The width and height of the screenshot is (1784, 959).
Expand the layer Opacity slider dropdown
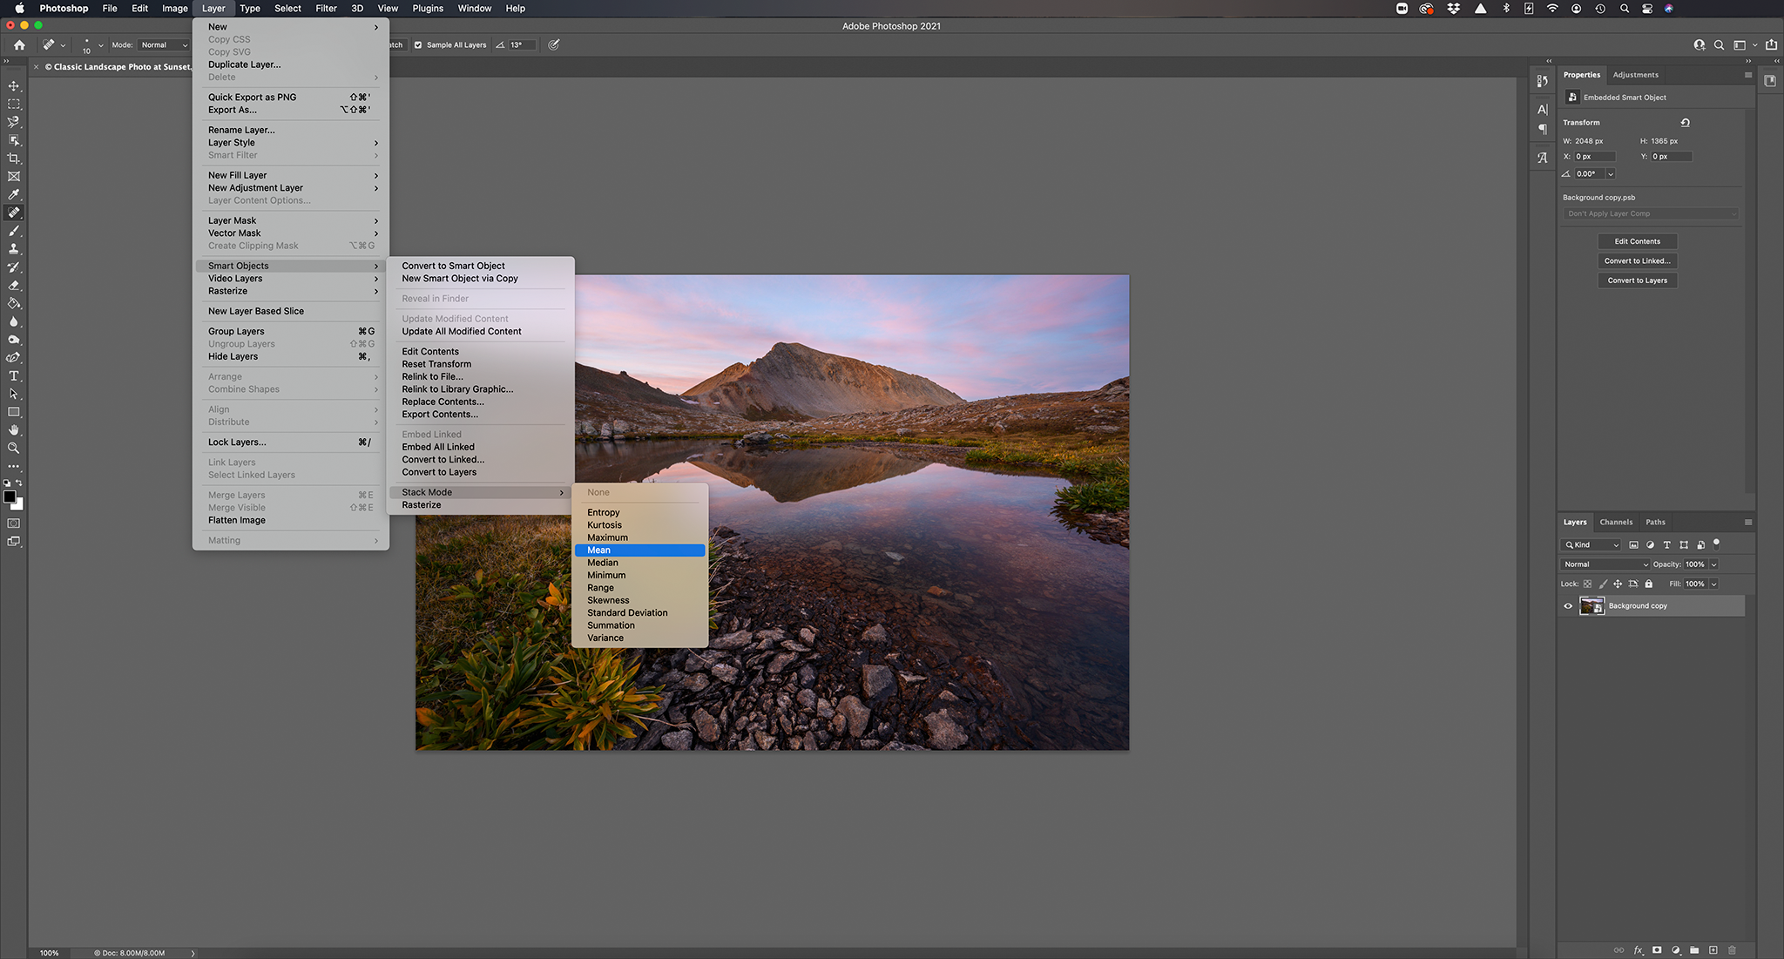click(x=1713, y=564)
